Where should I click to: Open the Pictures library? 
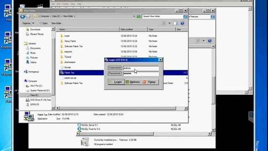[x=33, y=57]
